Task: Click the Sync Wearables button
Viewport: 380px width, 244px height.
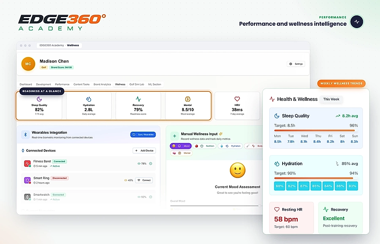Action: pyautogui.click(x=143, y=134)
